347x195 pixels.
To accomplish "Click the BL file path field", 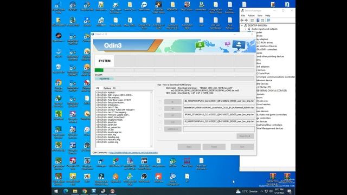I will [x=219, y=101].
